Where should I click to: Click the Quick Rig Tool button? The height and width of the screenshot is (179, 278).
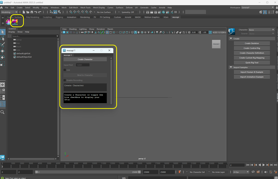(x=252, y=62)
